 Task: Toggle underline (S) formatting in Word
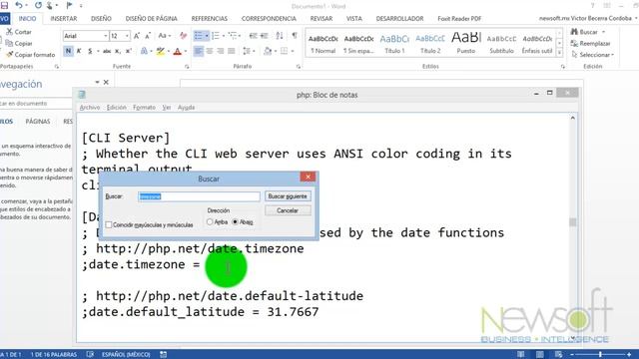coord(90,51)
